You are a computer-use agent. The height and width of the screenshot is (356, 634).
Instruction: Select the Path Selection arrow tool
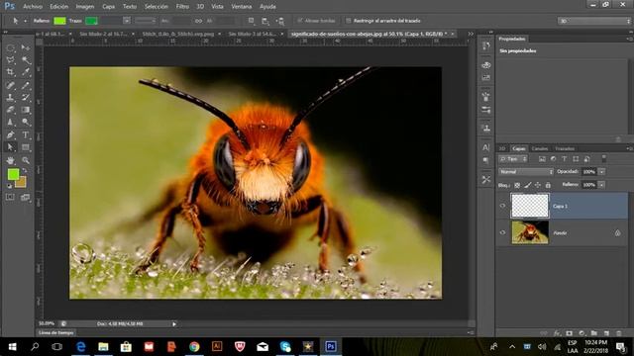[x=11, y=147]
